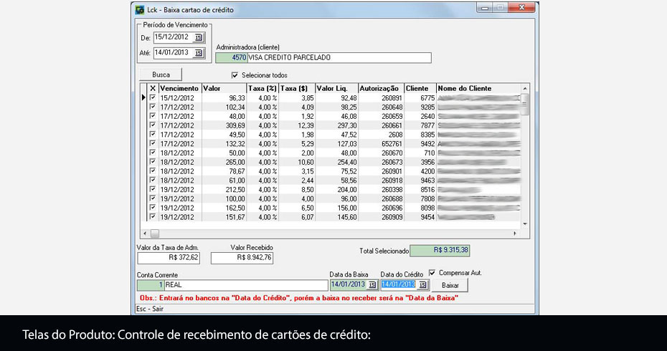Click the 'Valor Liq.' column header
This screenshot has height=351, width=667.
tap(336, 88)
